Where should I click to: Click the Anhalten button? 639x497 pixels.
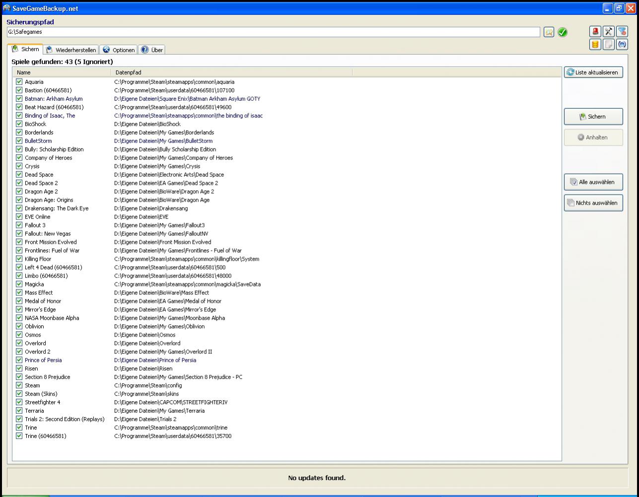coord(593,138)
